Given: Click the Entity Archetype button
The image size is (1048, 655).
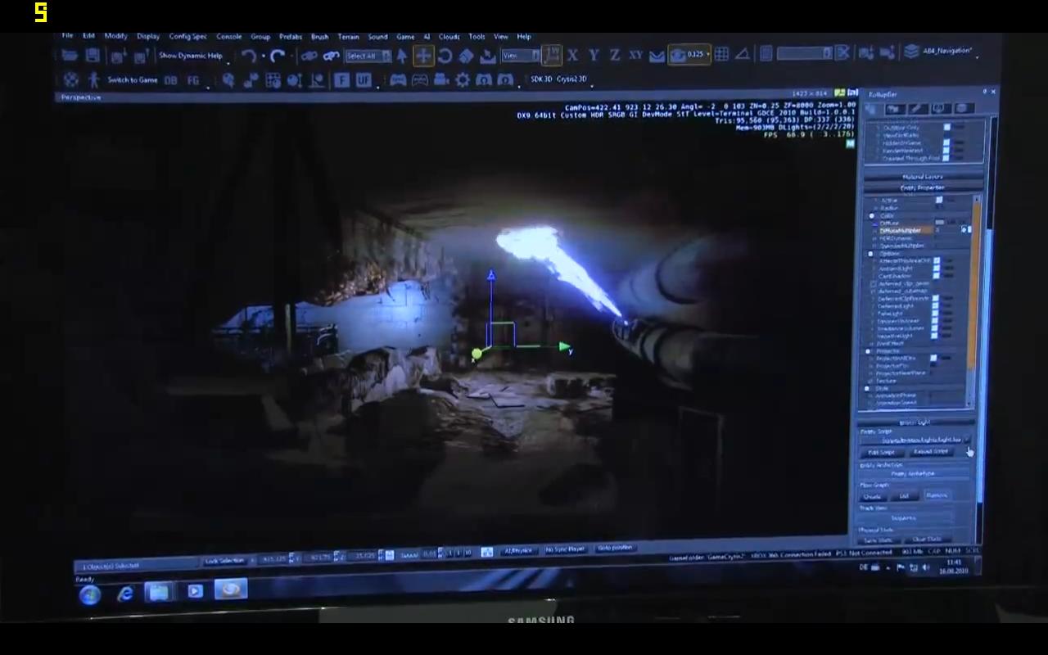Looking at the screenshot, I should coord(912,473).
